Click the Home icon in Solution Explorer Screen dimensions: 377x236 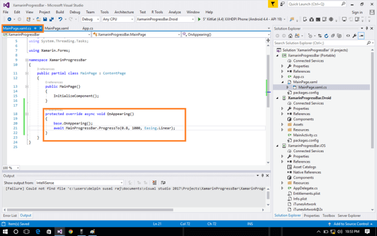290,35
